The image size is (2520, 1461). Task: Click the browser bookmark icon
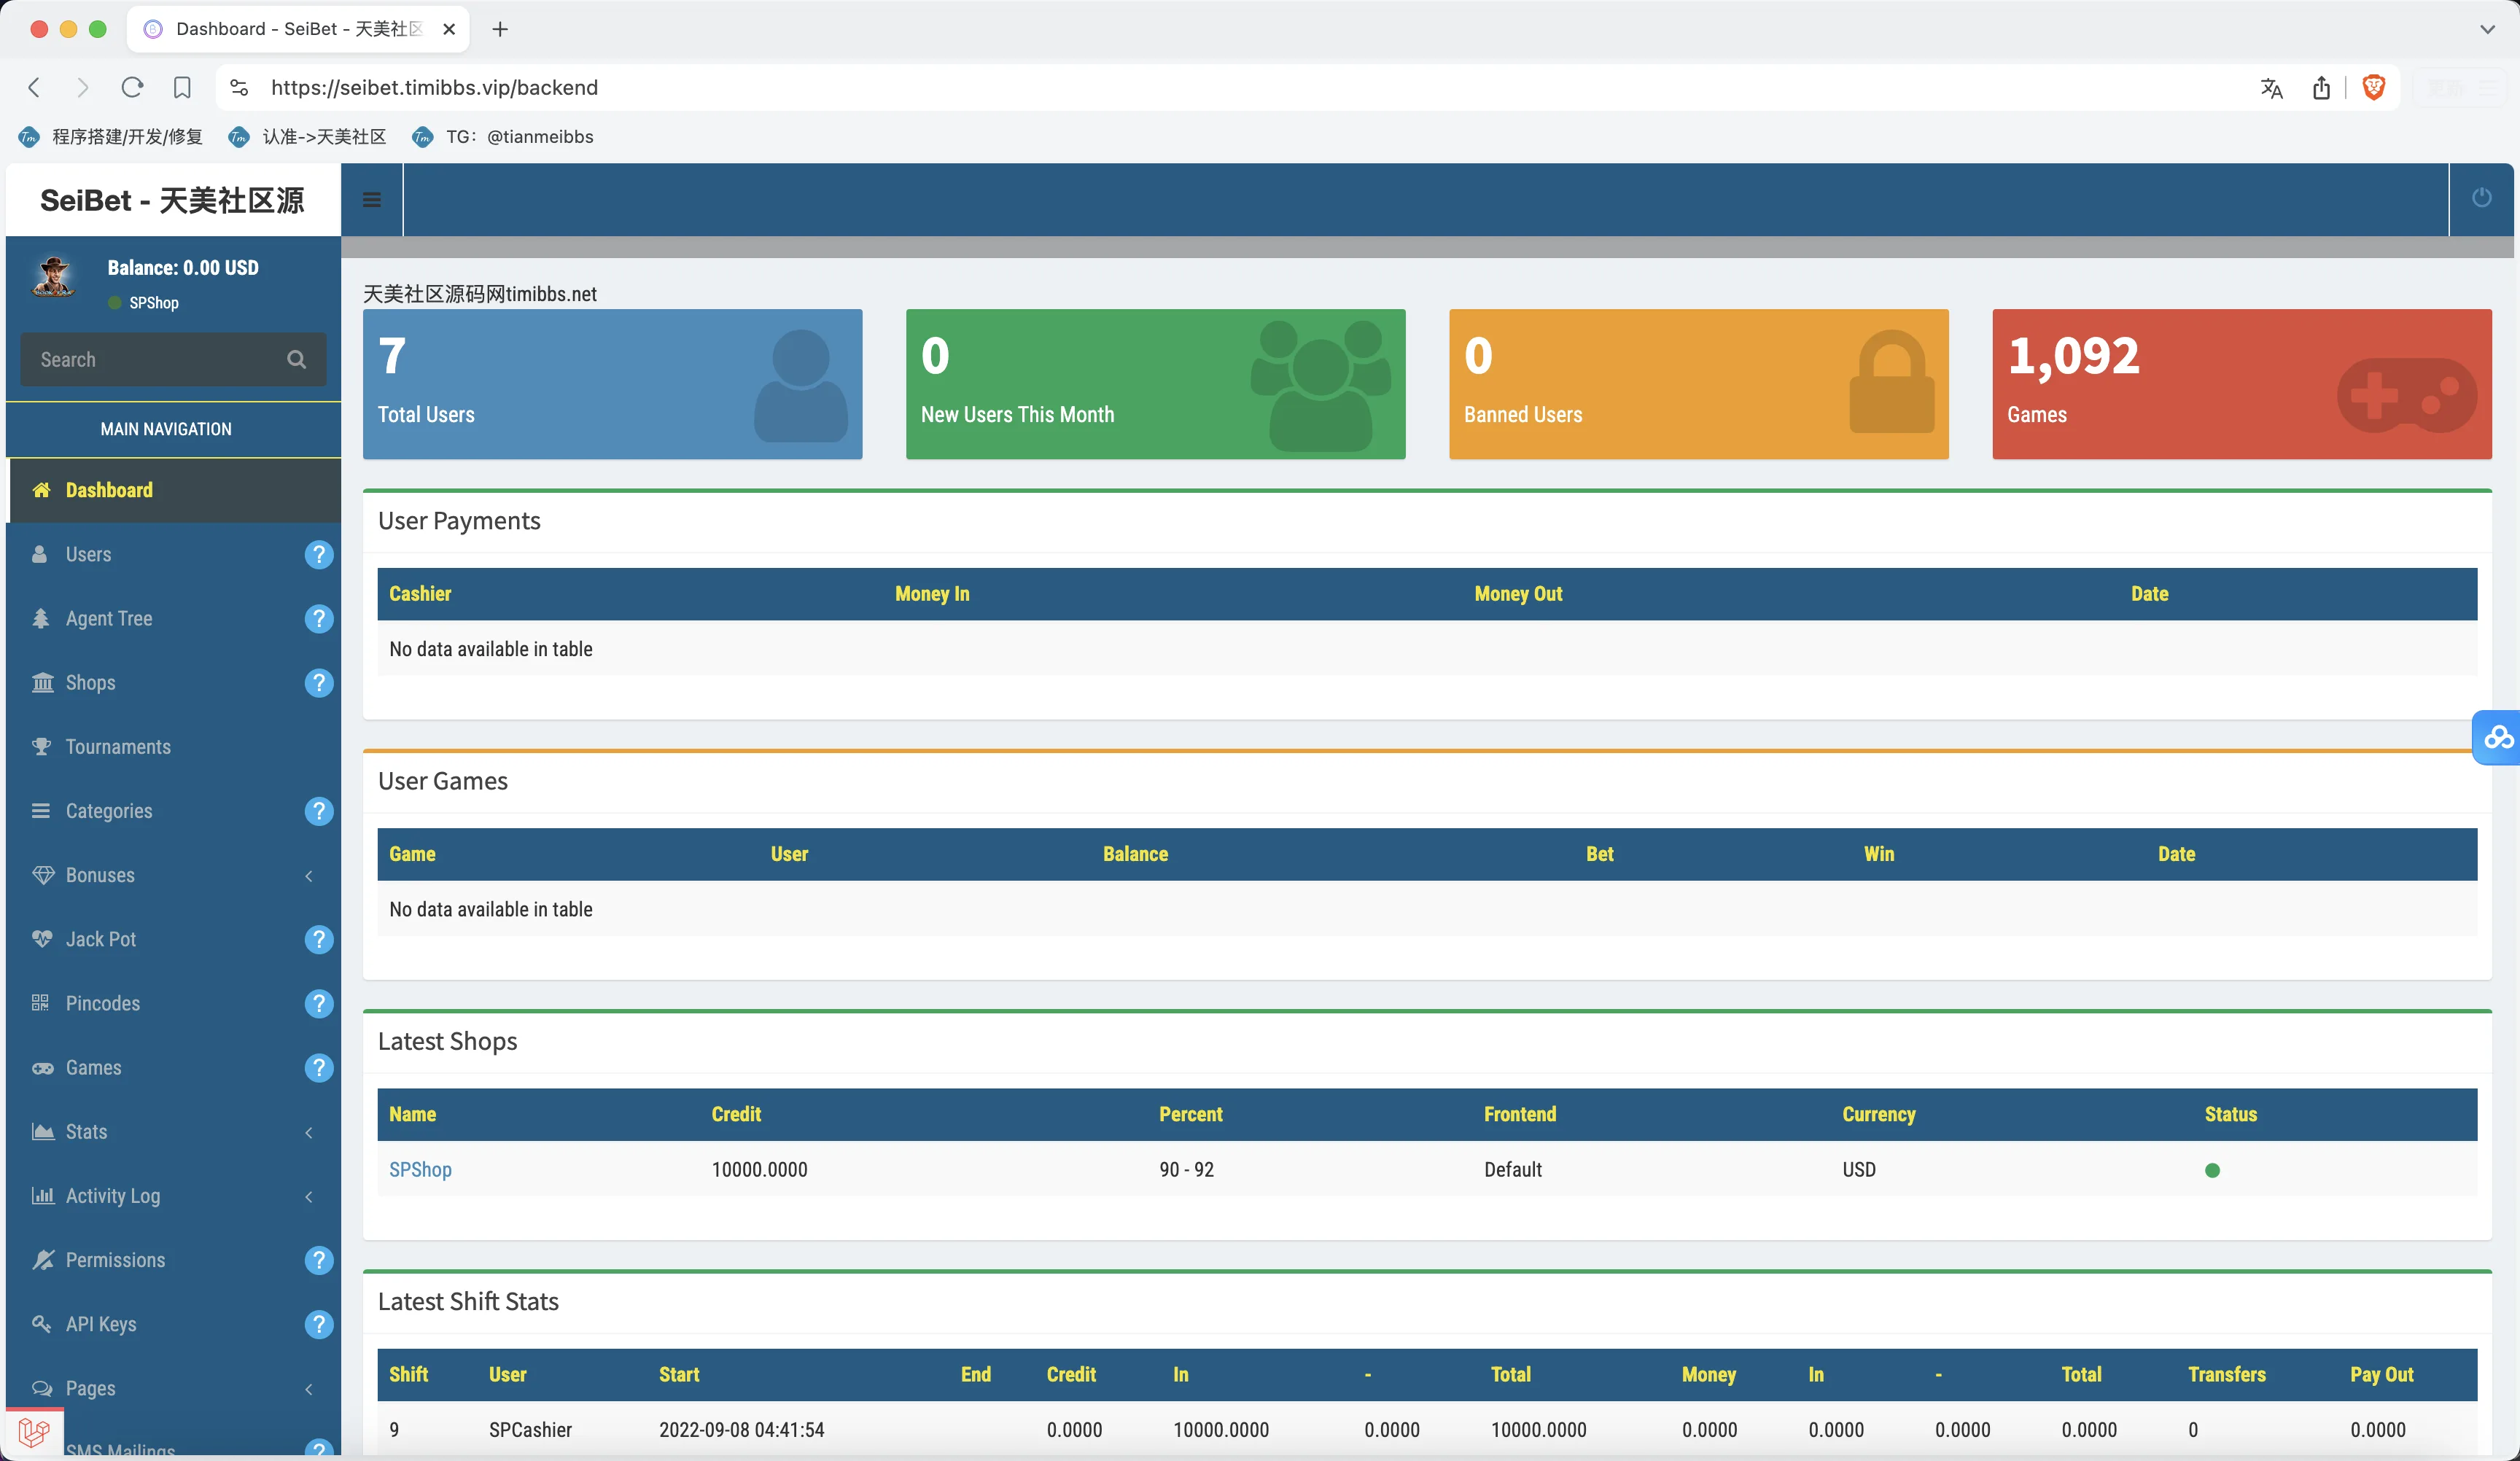click(182, 88)
